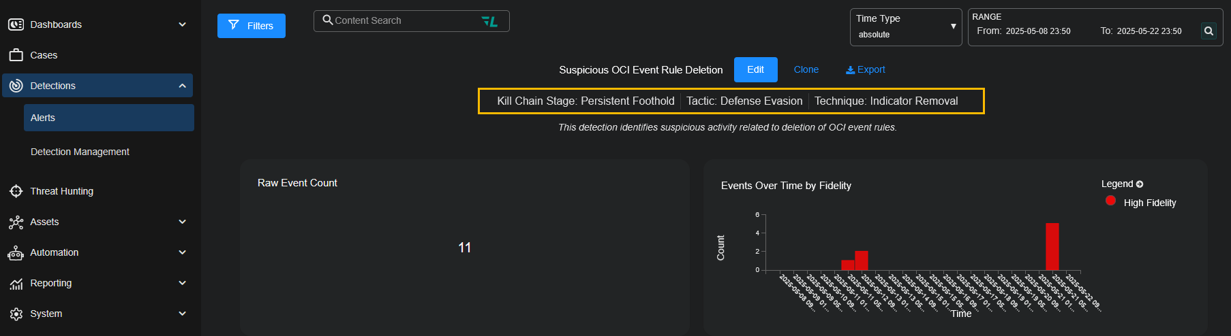Collapse the Detections menu chevron
The width and height of the screenshot is (1231, 336).
pyautogui.click(x=182, y=86)
